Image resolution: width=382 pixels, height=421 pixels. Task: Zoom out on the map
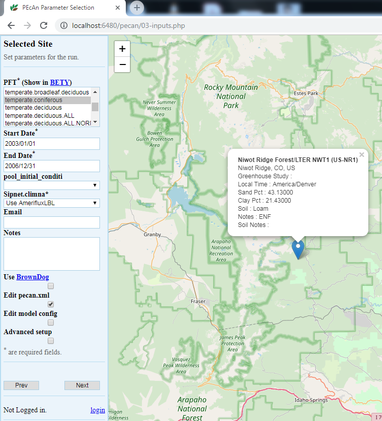click(122, 64)
